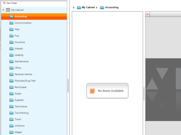This screenshot has width=181, height=135.
Task: Select the Tax/License folder
Action: click(21, 106)
